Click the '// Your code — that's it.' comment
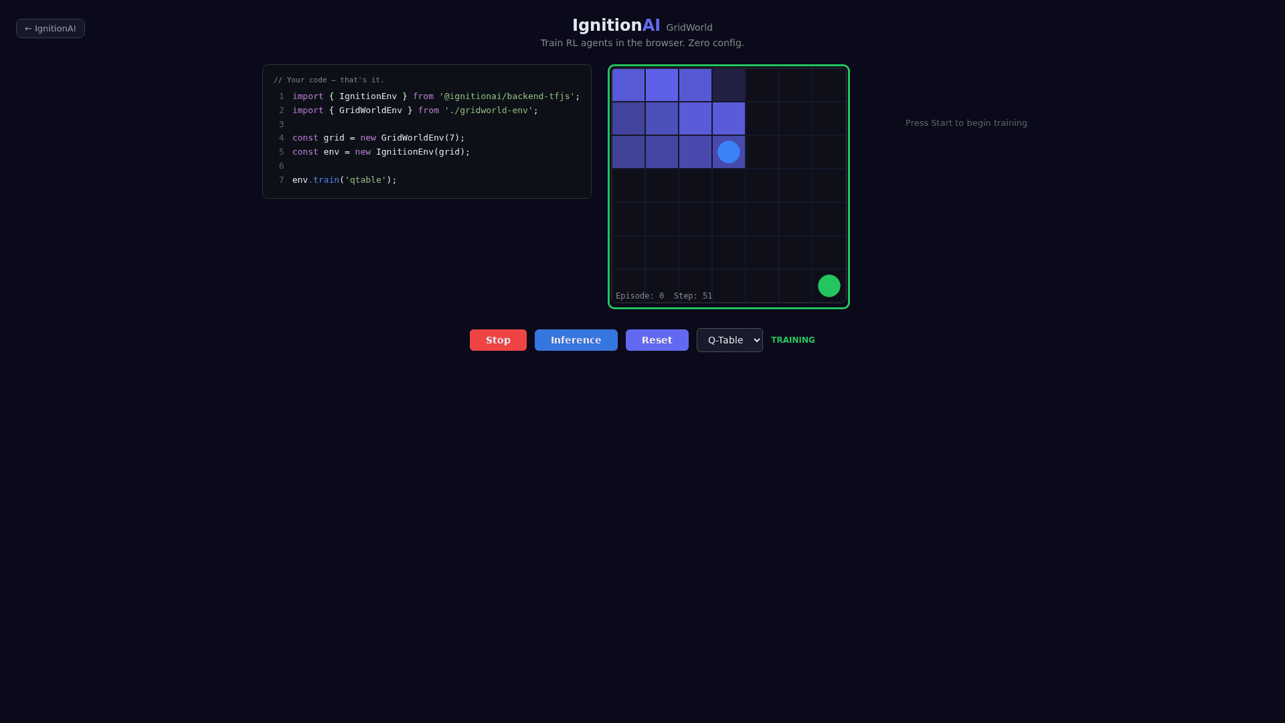1285x723 pixels. click(329, 80)
